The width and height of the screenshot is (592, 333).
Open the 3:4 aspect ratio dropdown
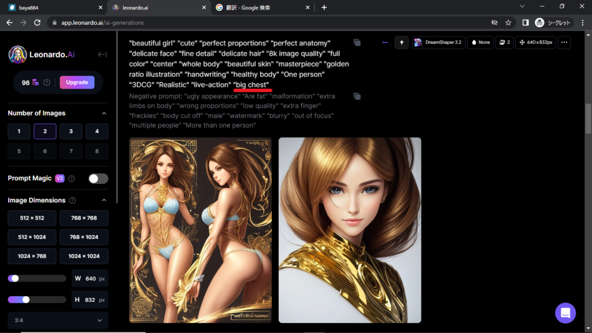pos(58,320)
